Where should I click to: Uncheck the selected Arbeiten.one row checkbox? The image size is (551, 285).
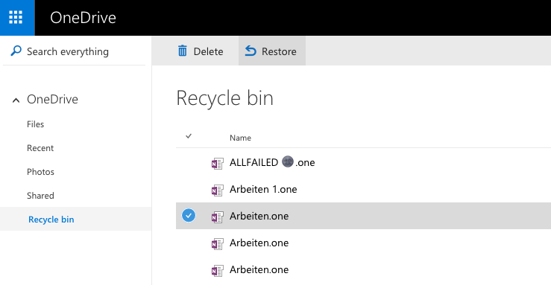pos(189,215)
